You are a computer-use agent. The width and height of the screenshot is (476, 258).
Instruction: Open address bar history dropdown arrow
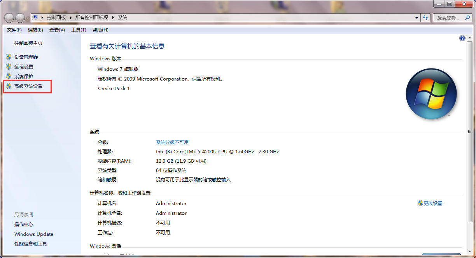click(x=416, y=18)
